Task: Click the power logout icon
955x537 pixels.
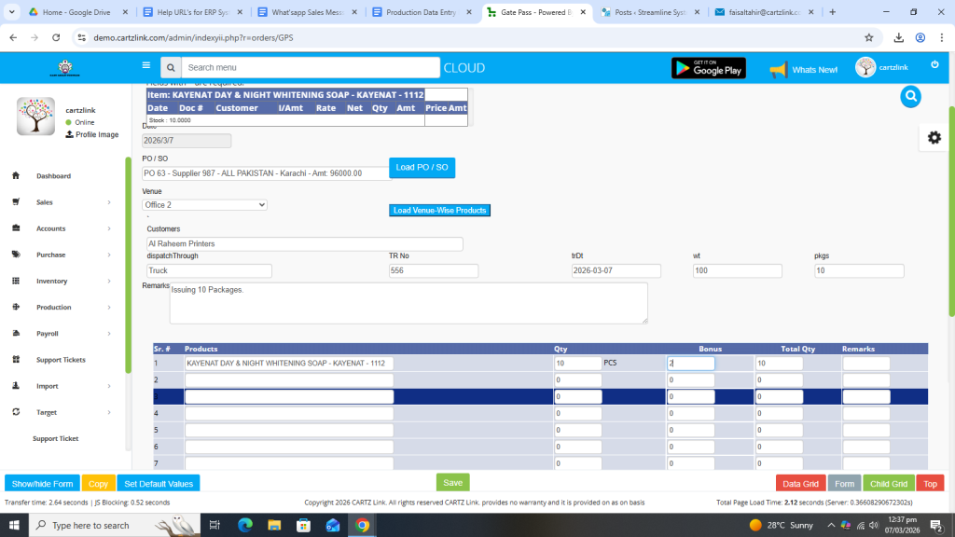Action: coord(934,65)
